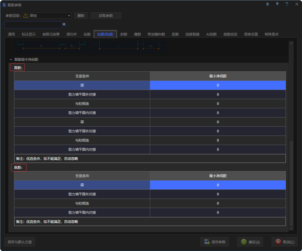Image resolution: width=302 pixels, height=251 pixels.
Task: Click the warning triangle next to 参数层级
Action: tap(26, 15)
